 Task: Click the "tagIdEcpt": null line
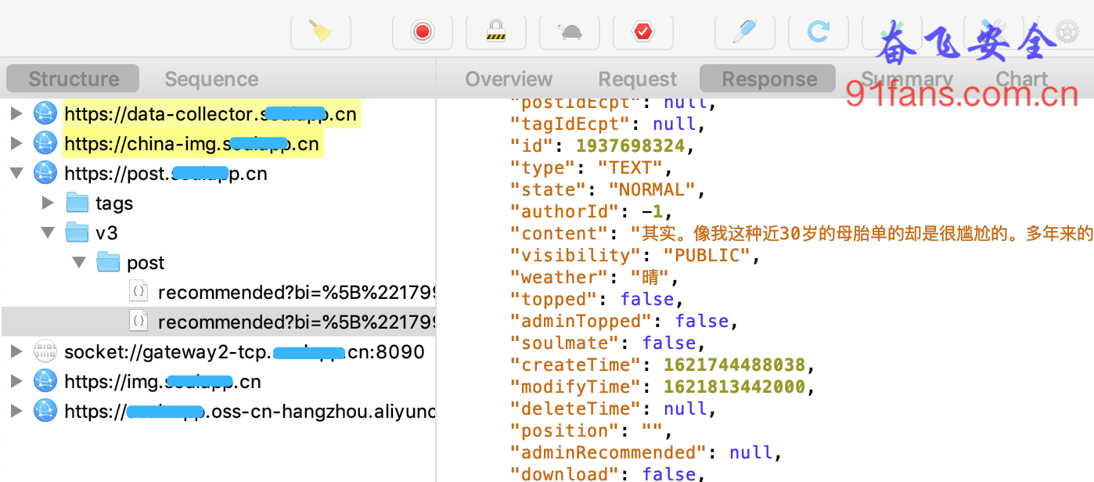[607, 124]
